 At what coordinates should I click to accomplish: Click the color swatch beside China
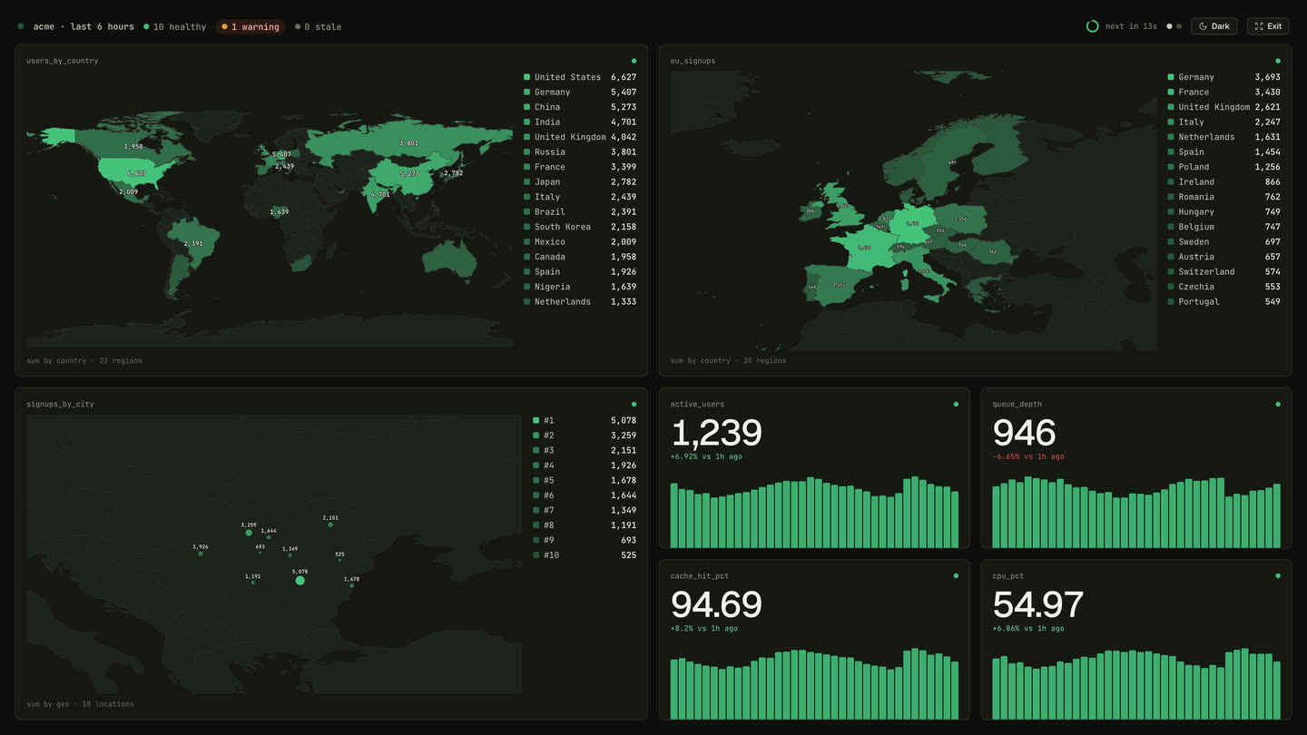click(x=526, y=107)
